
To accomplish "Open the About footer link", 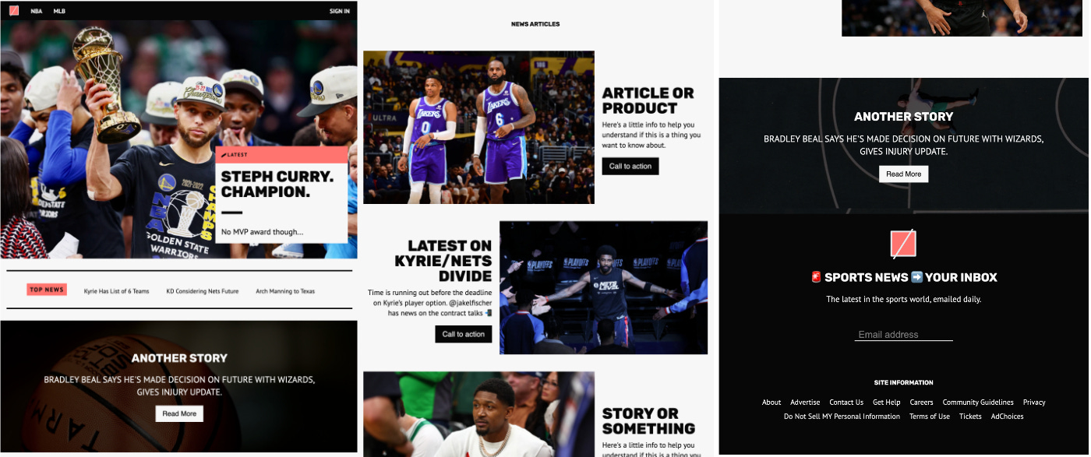I will (x=771, y=403).
